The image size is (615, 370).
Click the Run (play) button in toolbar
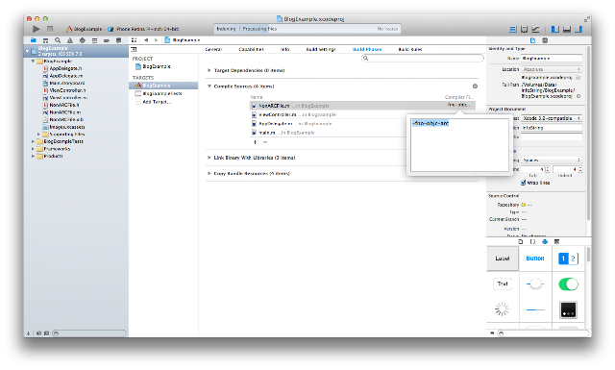[37, 29]
